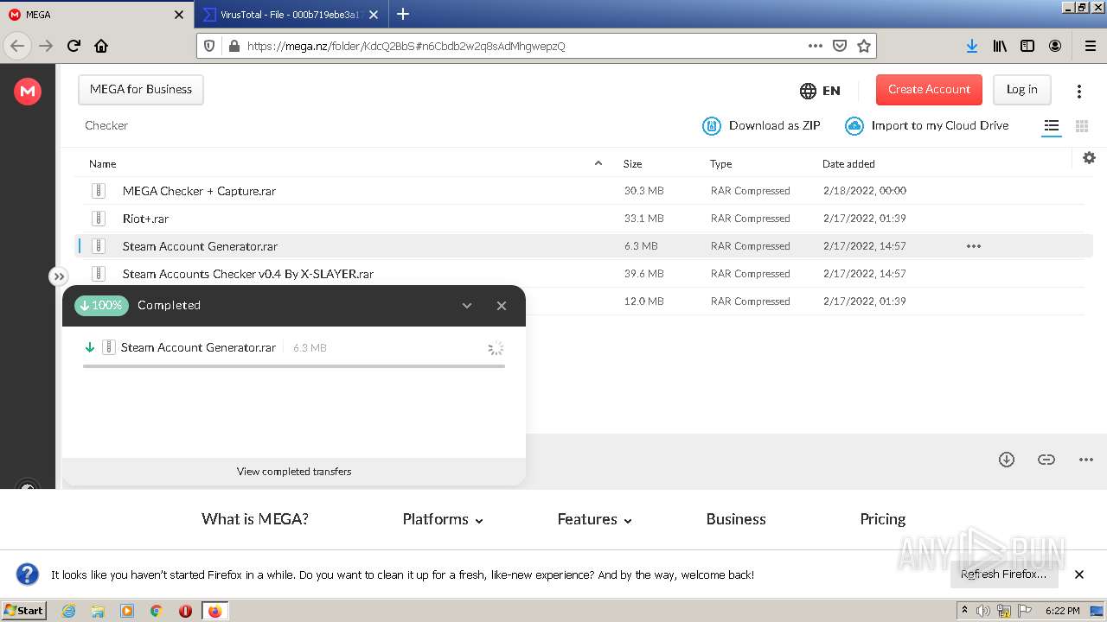Click transfer progress bar
Viewport: 1107px width, 622px height.
pyautogui.click(x=294, y=366)
